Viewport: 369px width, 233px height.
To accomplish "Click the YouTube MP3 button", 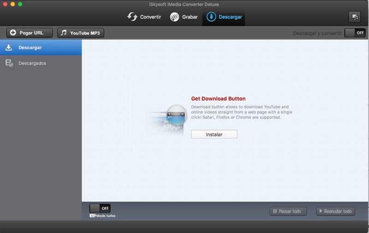I will click(x=80, y=33).
